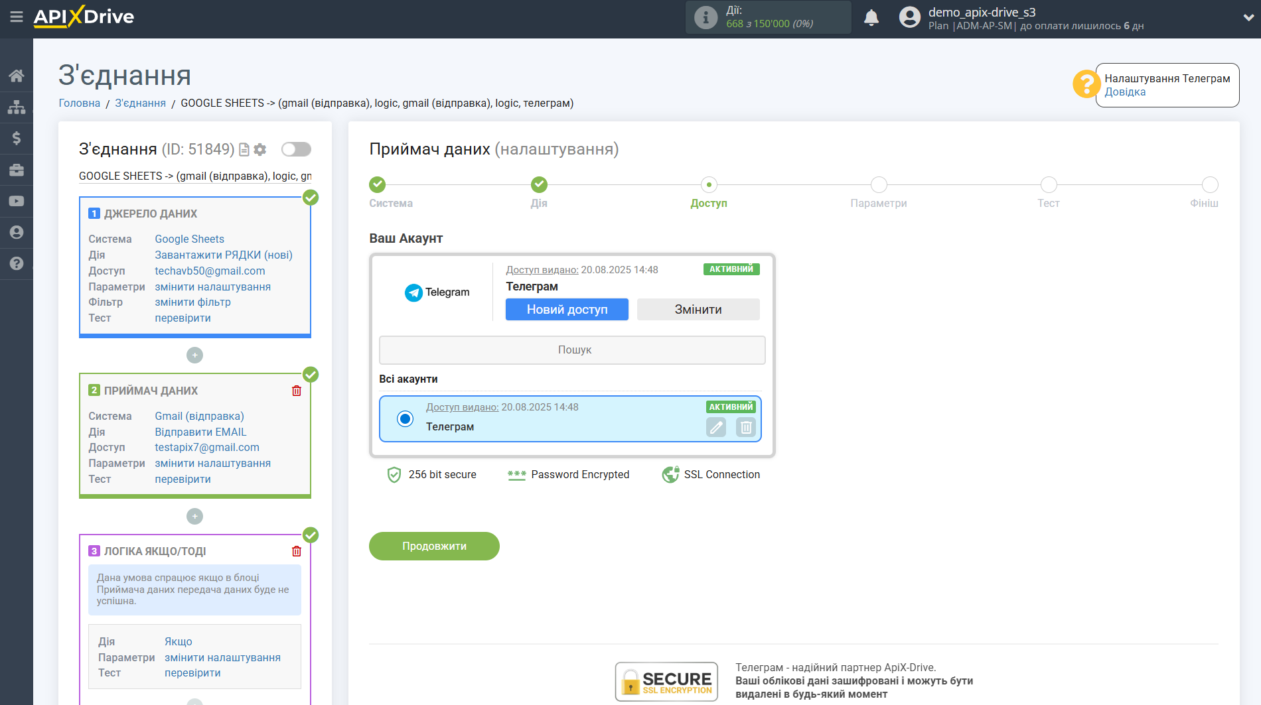Select the Доступ step
The image size is (1261, 705).
tap(709, 184)
